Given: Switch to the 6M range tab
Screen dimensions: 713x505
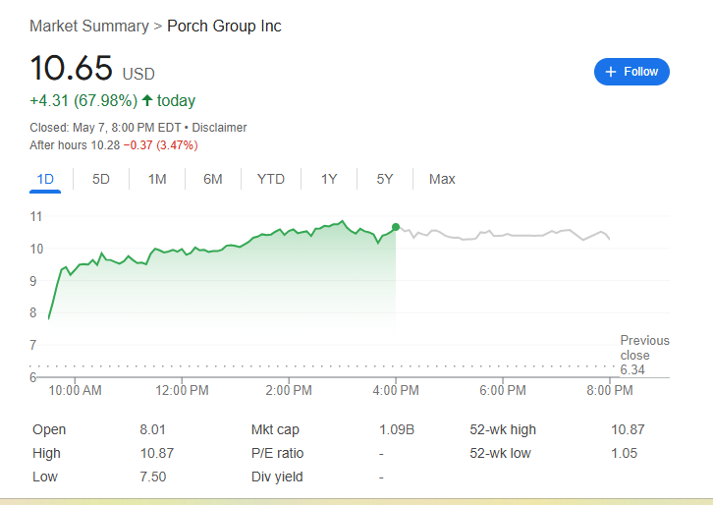Looking at the screenshot, I should coord(213,179).
